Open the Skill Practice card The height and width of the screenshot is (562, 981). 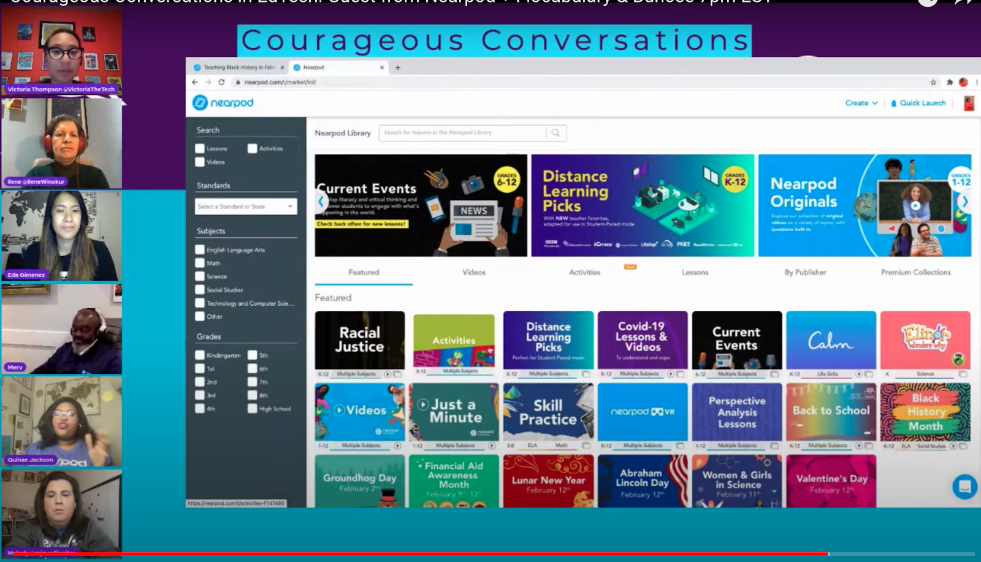click(x=548, y=417)
